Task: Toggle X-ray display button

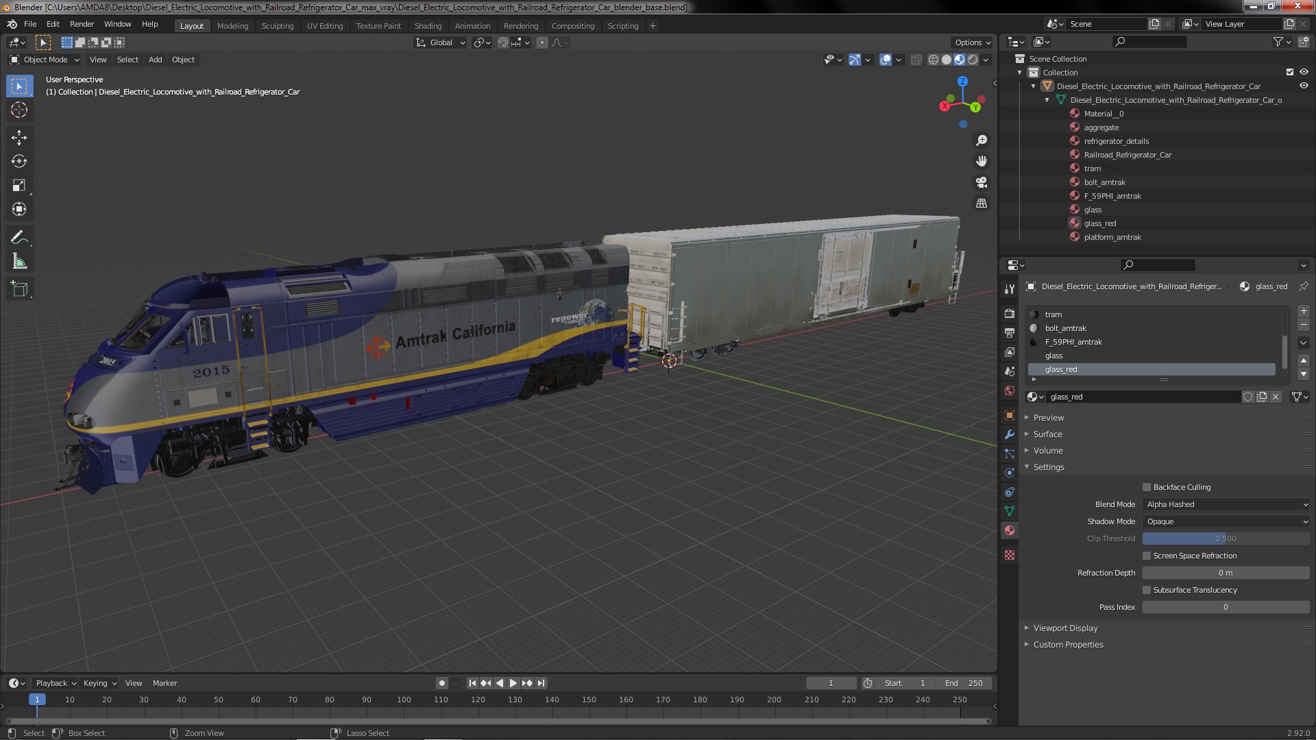Action: [916, 60]
